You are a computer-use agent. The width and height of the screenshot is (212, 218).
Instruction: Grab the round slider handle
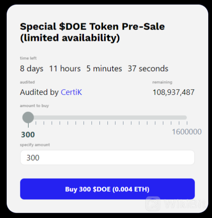[28, 118]
